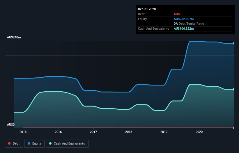
Task: Select the Cash And Equivalents end-point marker
Action: [234, 89]
